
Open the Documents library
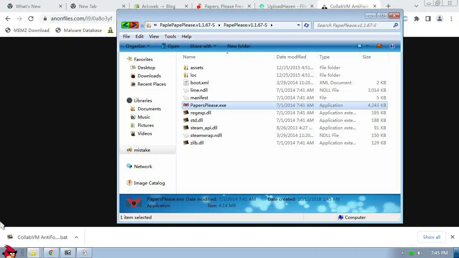(149, 109)
